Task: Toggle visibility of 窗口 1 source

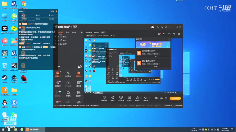Action: (x=55, y=40)
